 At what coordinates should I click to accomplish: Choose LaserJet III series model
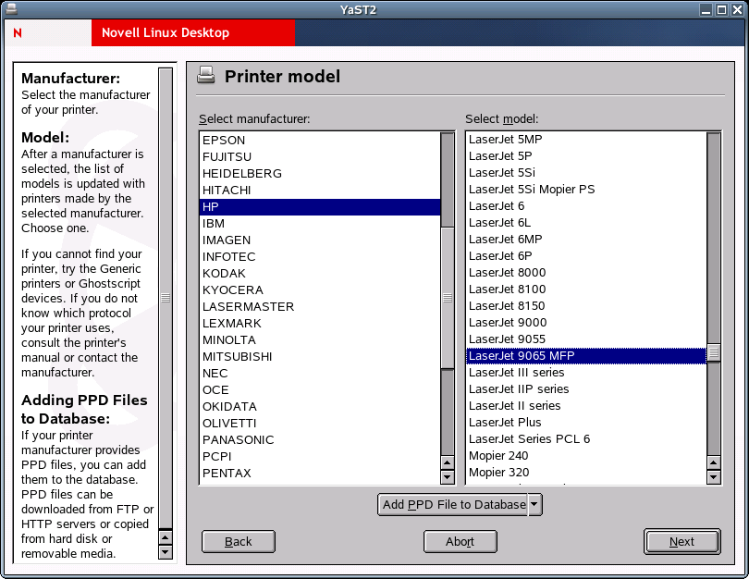[x=586, y=373]
